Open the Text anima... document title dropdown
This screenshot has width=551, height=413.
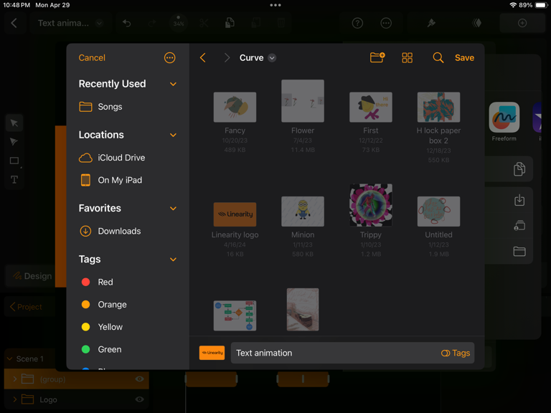click(x=100, y=23)
